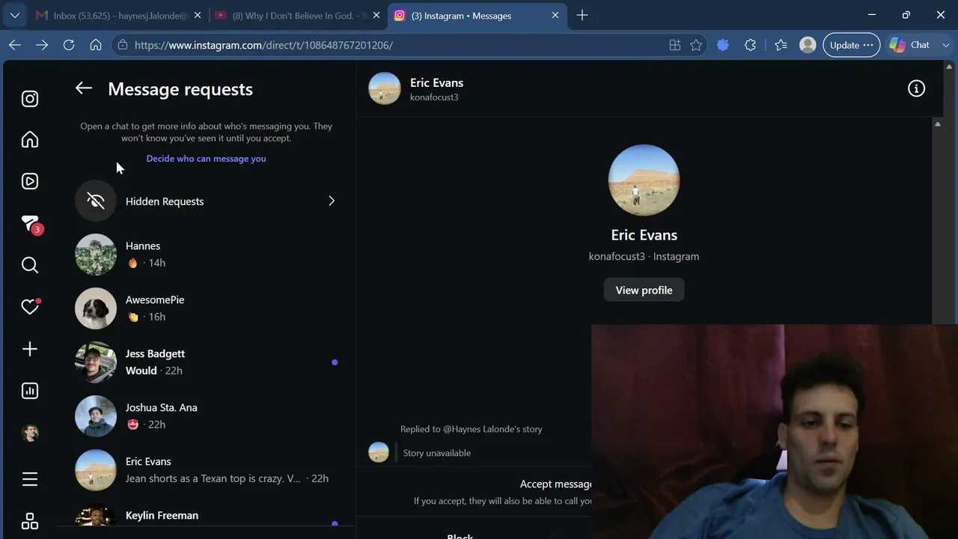Click the Decide who can message you link

pos(206,159)
